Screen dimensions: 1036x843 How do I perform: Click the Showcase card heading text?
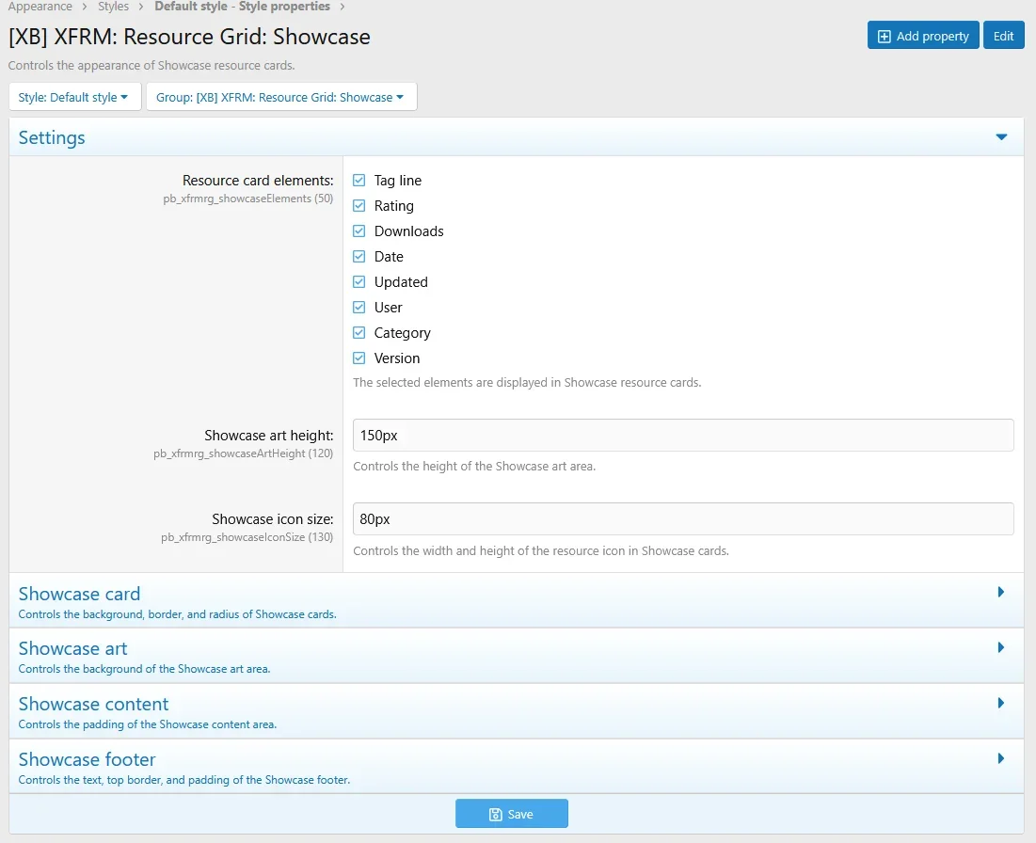click(x=79, y=594)
